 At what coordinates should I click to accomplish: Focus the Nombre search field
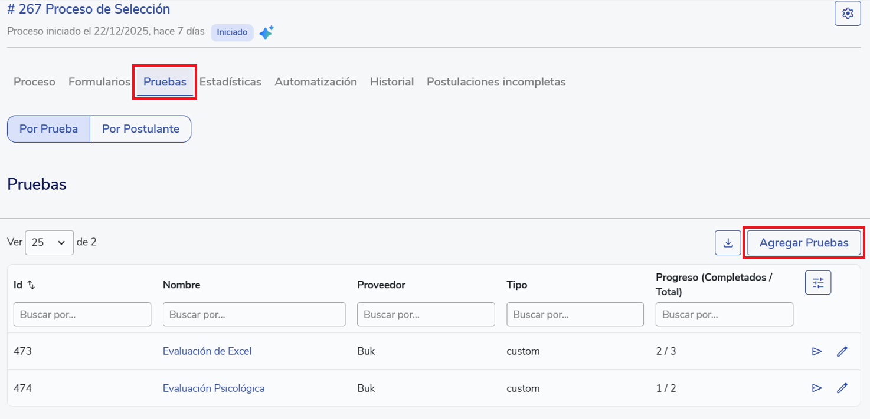254,315
